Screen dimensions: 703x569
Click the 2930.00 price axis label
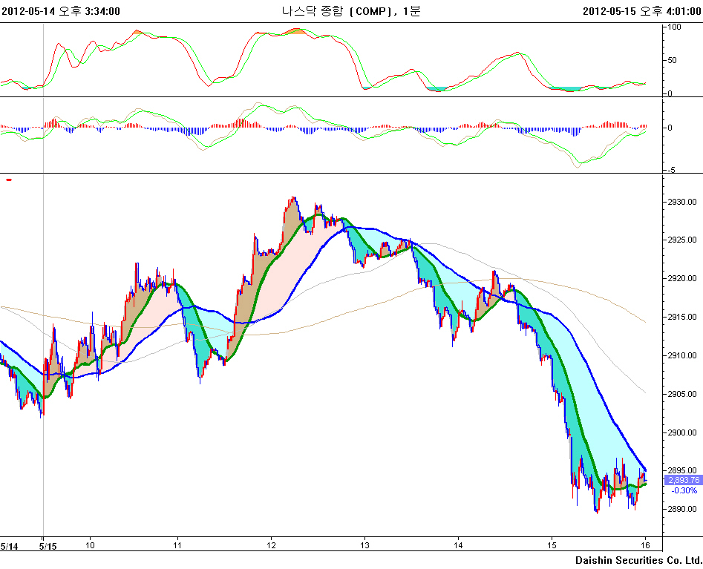pos(681,202)
